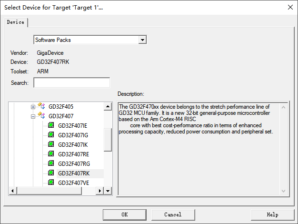
Task: Select the GD32F405 family label
Action: (x=61, y=107)
